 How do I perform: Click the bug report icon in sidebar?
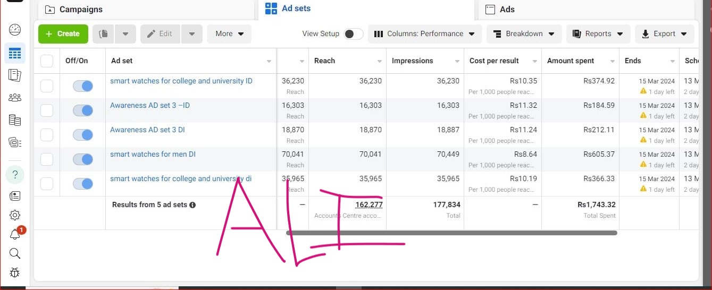pos(15,273)
